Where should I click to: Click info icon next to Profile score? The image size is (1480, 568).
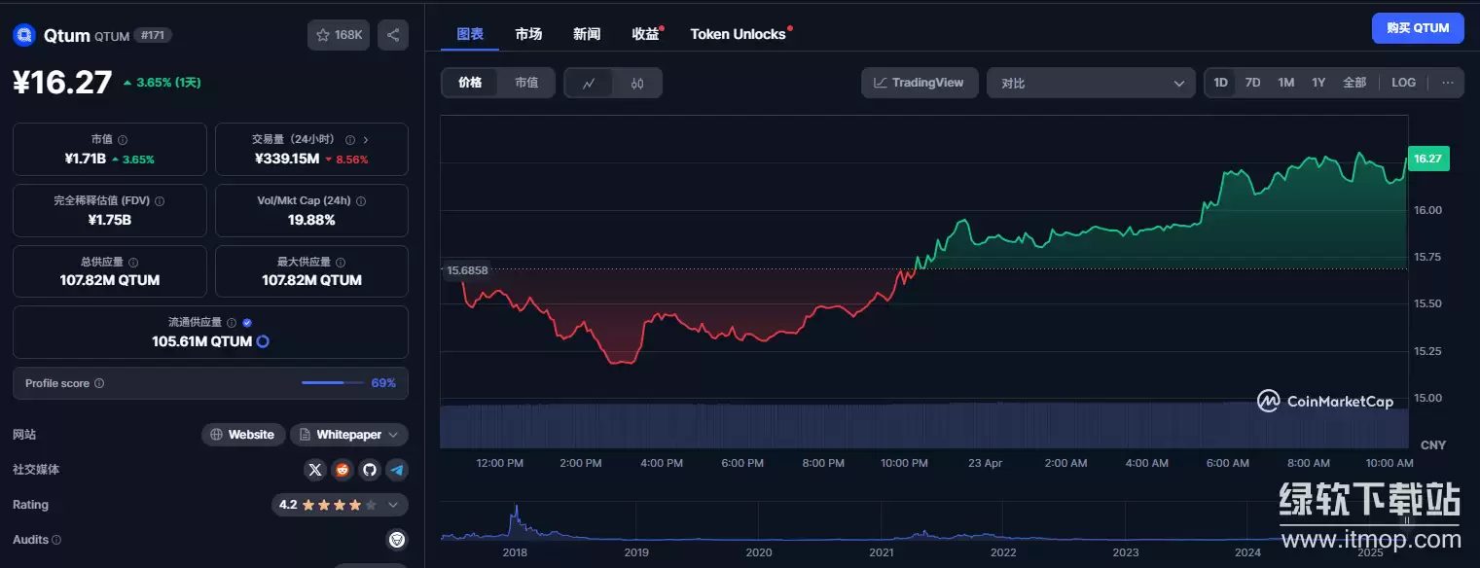click(99, 383)
